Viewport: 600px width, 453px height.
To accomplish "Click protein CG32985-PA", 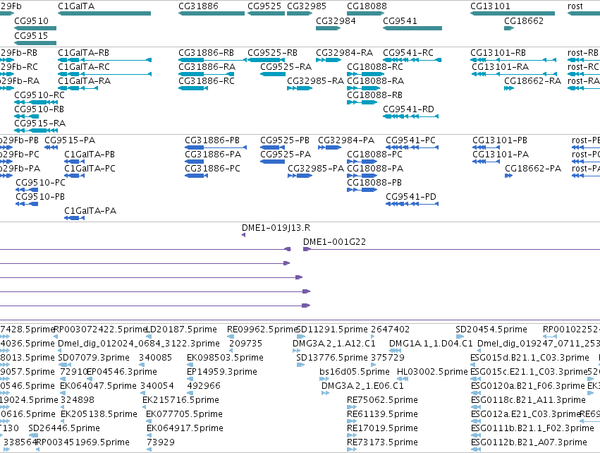I will [x=316, y=169].
